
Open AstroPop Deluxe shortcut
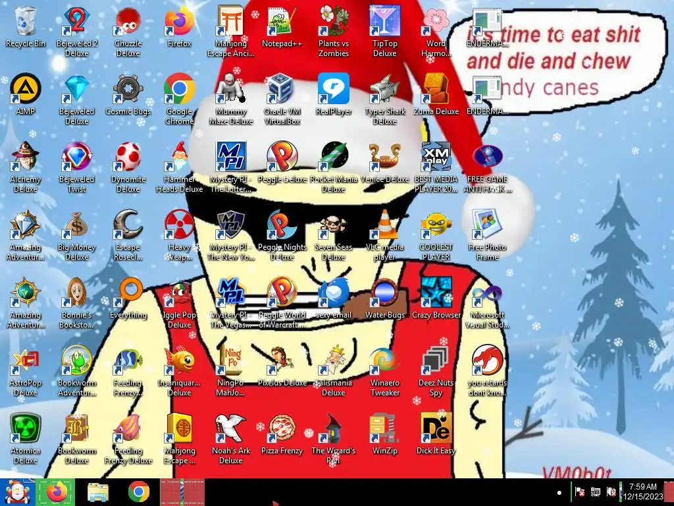pyautogui.click(x=26, y=372)
